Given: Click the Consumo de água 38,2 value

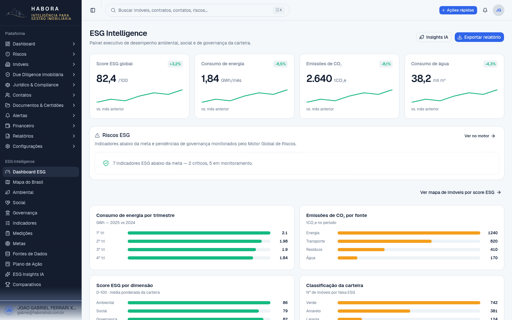Looking at the screenshot, I should tap(421, 78).
